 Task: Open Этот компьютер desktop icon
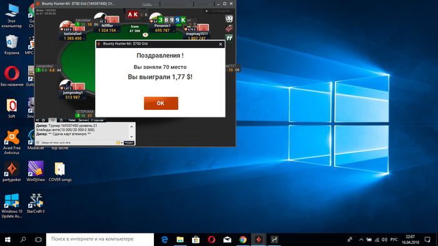pyautogui.click(x=11, y=16)
